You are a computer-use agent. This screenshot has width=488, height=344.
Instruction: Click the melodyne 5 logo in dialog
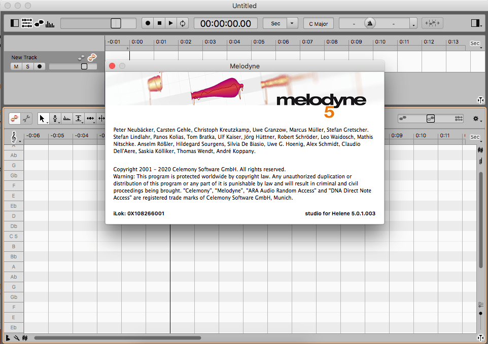point(321,105)
